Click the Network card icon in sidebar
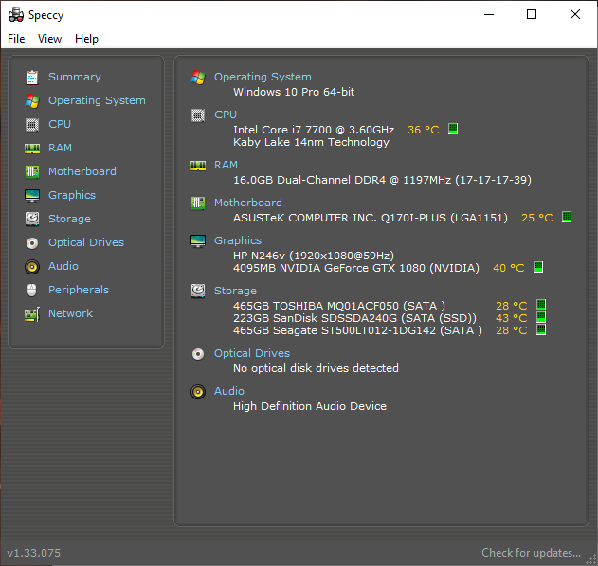Viewport: 598px width, 566px height. (32, 314)
